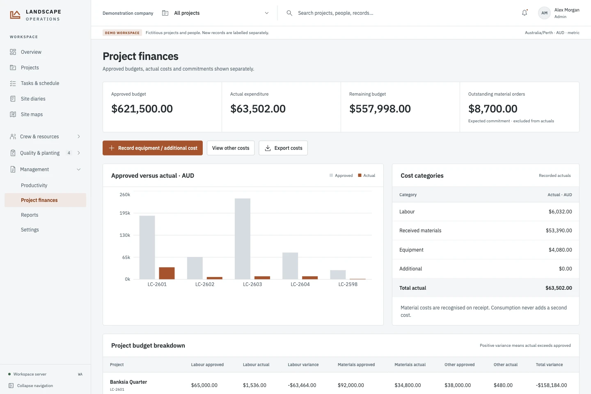The height and width of the screenshot is (394, 591).
Task: Focus the search projects, people, records field
Action: pyautogui.click(x=335, y=13)
